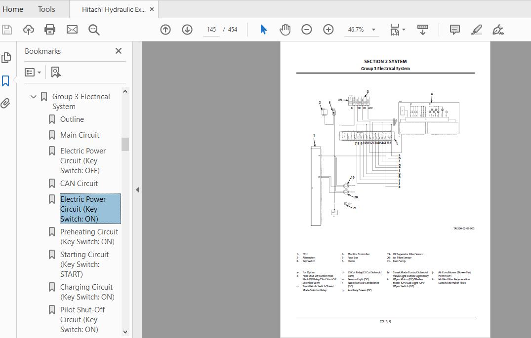531x338 pixels.
Task: Switch to the Home tab
Action: click(x=13, y=9)
